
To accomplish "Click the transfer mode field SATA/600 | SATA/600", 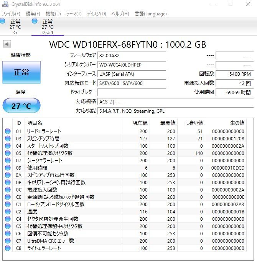I will click(x=132, y=83).
